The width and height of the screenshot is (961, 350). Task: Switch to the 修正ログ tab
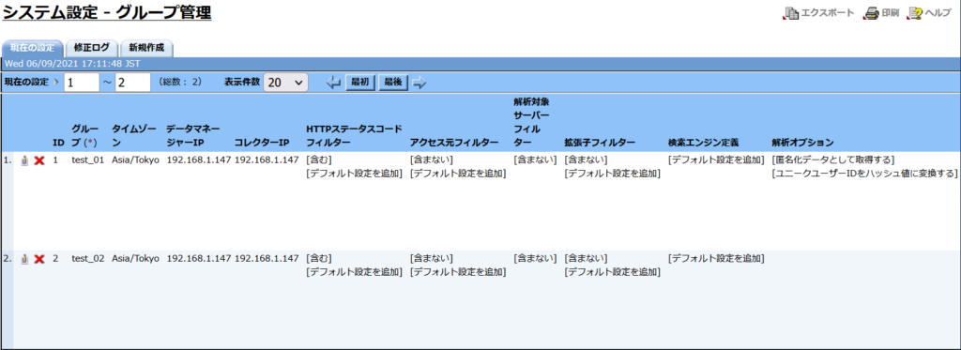tap(92, 48)
